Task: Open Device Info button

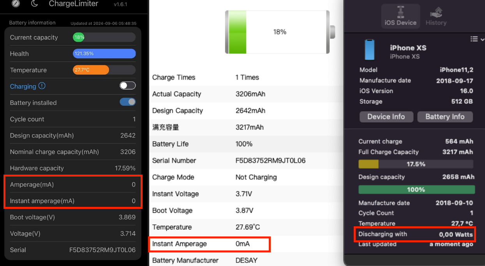Action: point(386,117)
